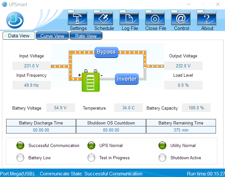Screen dimensions: 225x177
Task: Click the Battery Remaining Time header cell
Action: [181, 123]
